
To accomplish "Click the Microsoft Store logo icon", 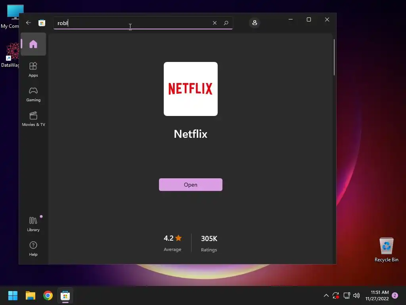I will coord(42,23).
